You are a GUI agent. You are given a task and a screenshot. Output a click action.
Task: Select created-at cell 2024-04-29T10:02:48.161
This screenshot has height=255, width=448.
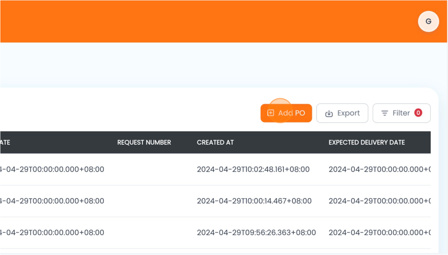coord(253,169)
